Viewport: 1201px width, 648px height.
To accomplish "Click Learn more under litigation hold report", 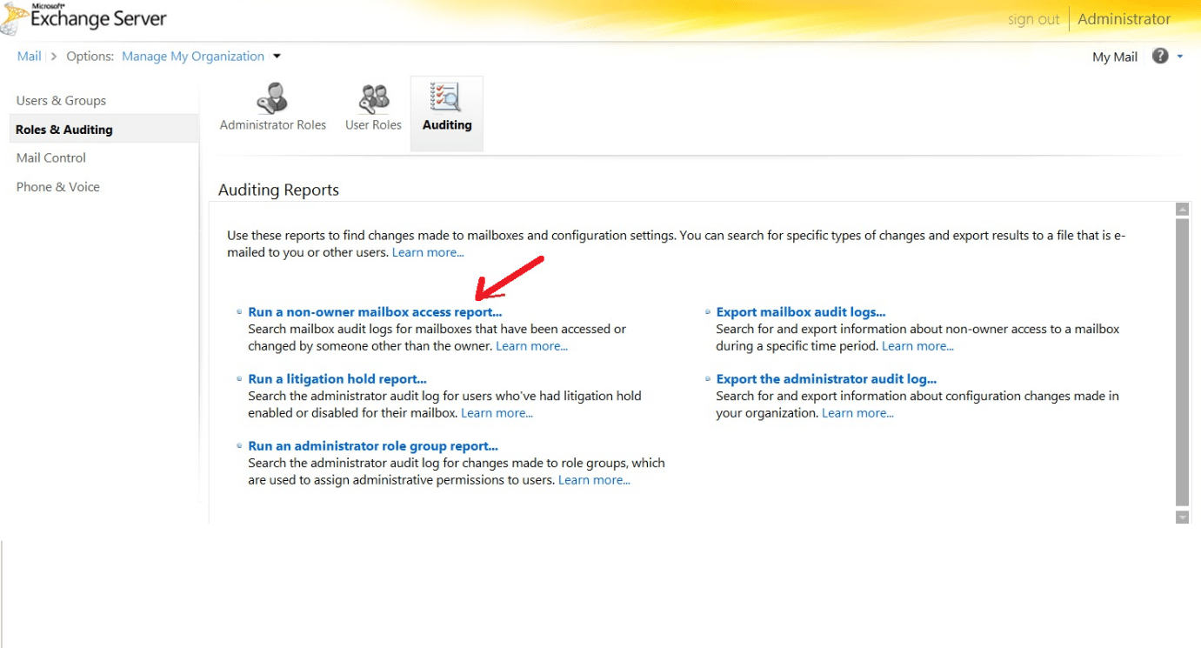I will pos(497,412).
